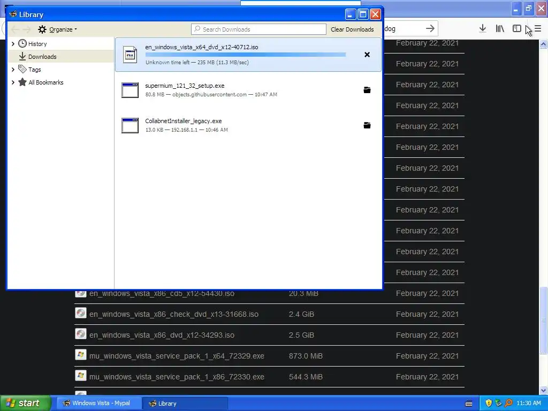
Task: Open en_windows_vista_x86_dvd_x12-34293.iso link
Action: tap(162, 335)
